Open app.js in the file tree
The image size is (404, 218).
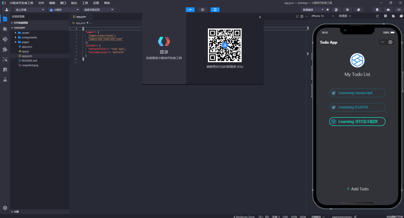40,51
